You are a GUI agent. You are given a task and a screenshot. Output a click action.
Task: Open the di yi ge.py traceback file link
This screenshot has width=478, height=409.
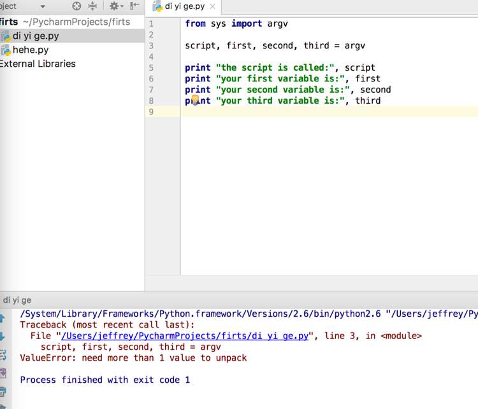tap(185, 336)
